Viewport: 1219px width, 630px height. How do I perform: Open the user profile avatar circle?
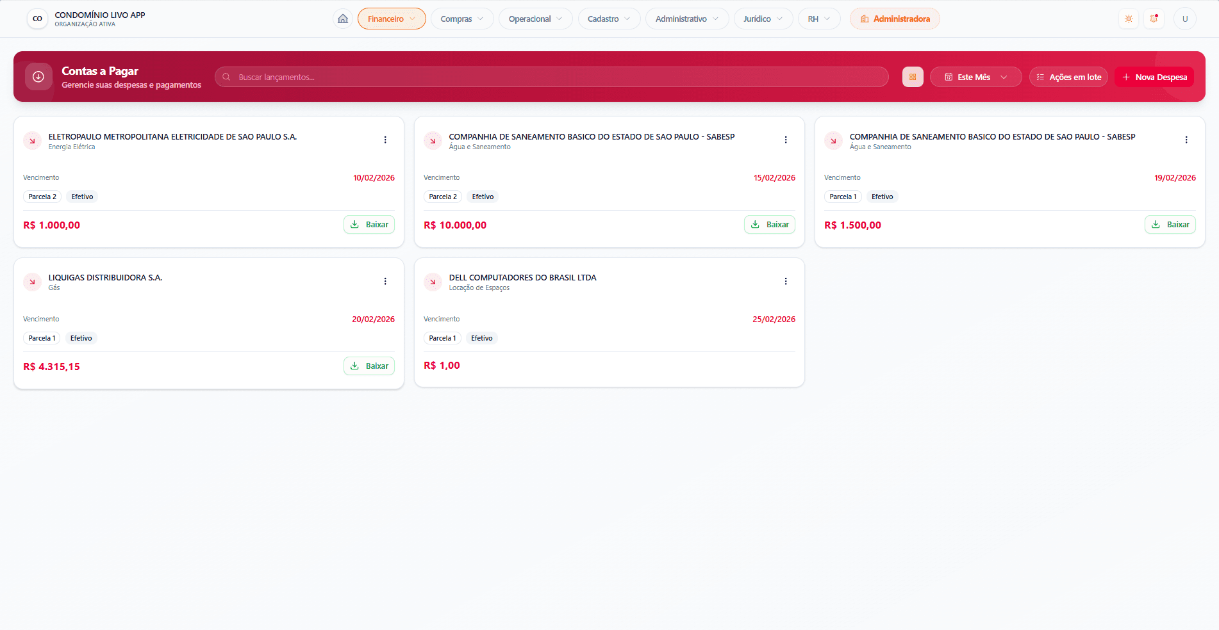[x=1185, y=19]
